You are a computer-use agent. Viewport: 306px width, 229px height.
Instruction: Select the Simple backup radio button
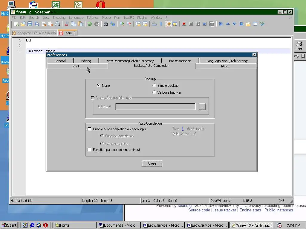(x=154, y=85)
